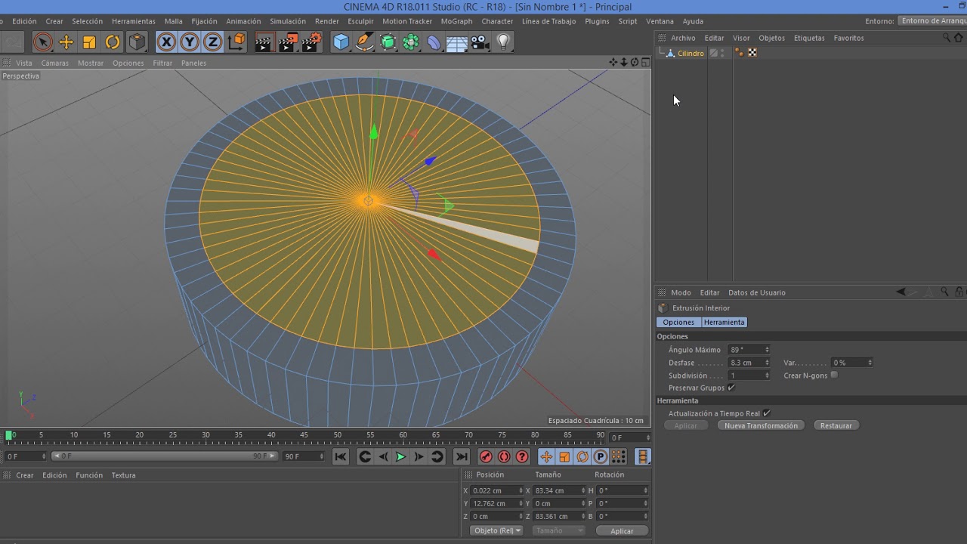The height and width of the screenshot is (544, 967).
Task: Open the Render View clapperboard icon
Action: (263, 42)
